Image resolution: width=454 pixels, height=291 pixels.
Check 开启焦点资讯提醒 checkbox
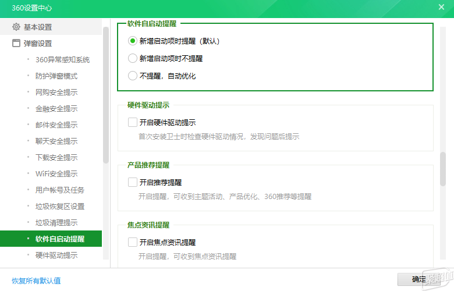point(133,242)
